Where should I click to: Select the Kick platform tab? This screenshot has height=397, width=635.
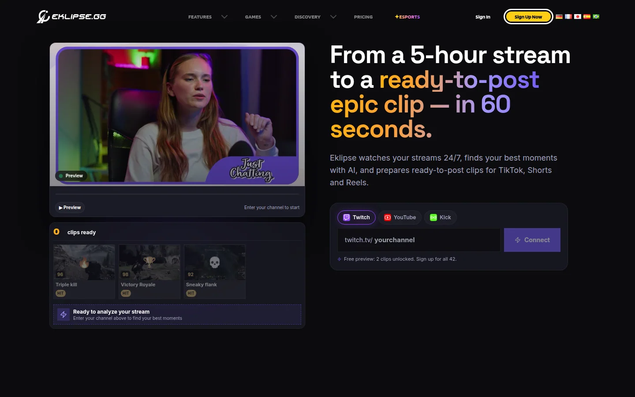(440, 217)
